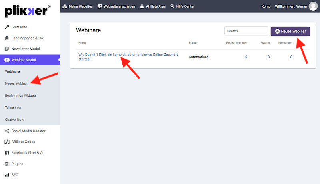Open Meine Websites in top navigation
Viewport: 320px width, 184px height.
pos(78,7)
